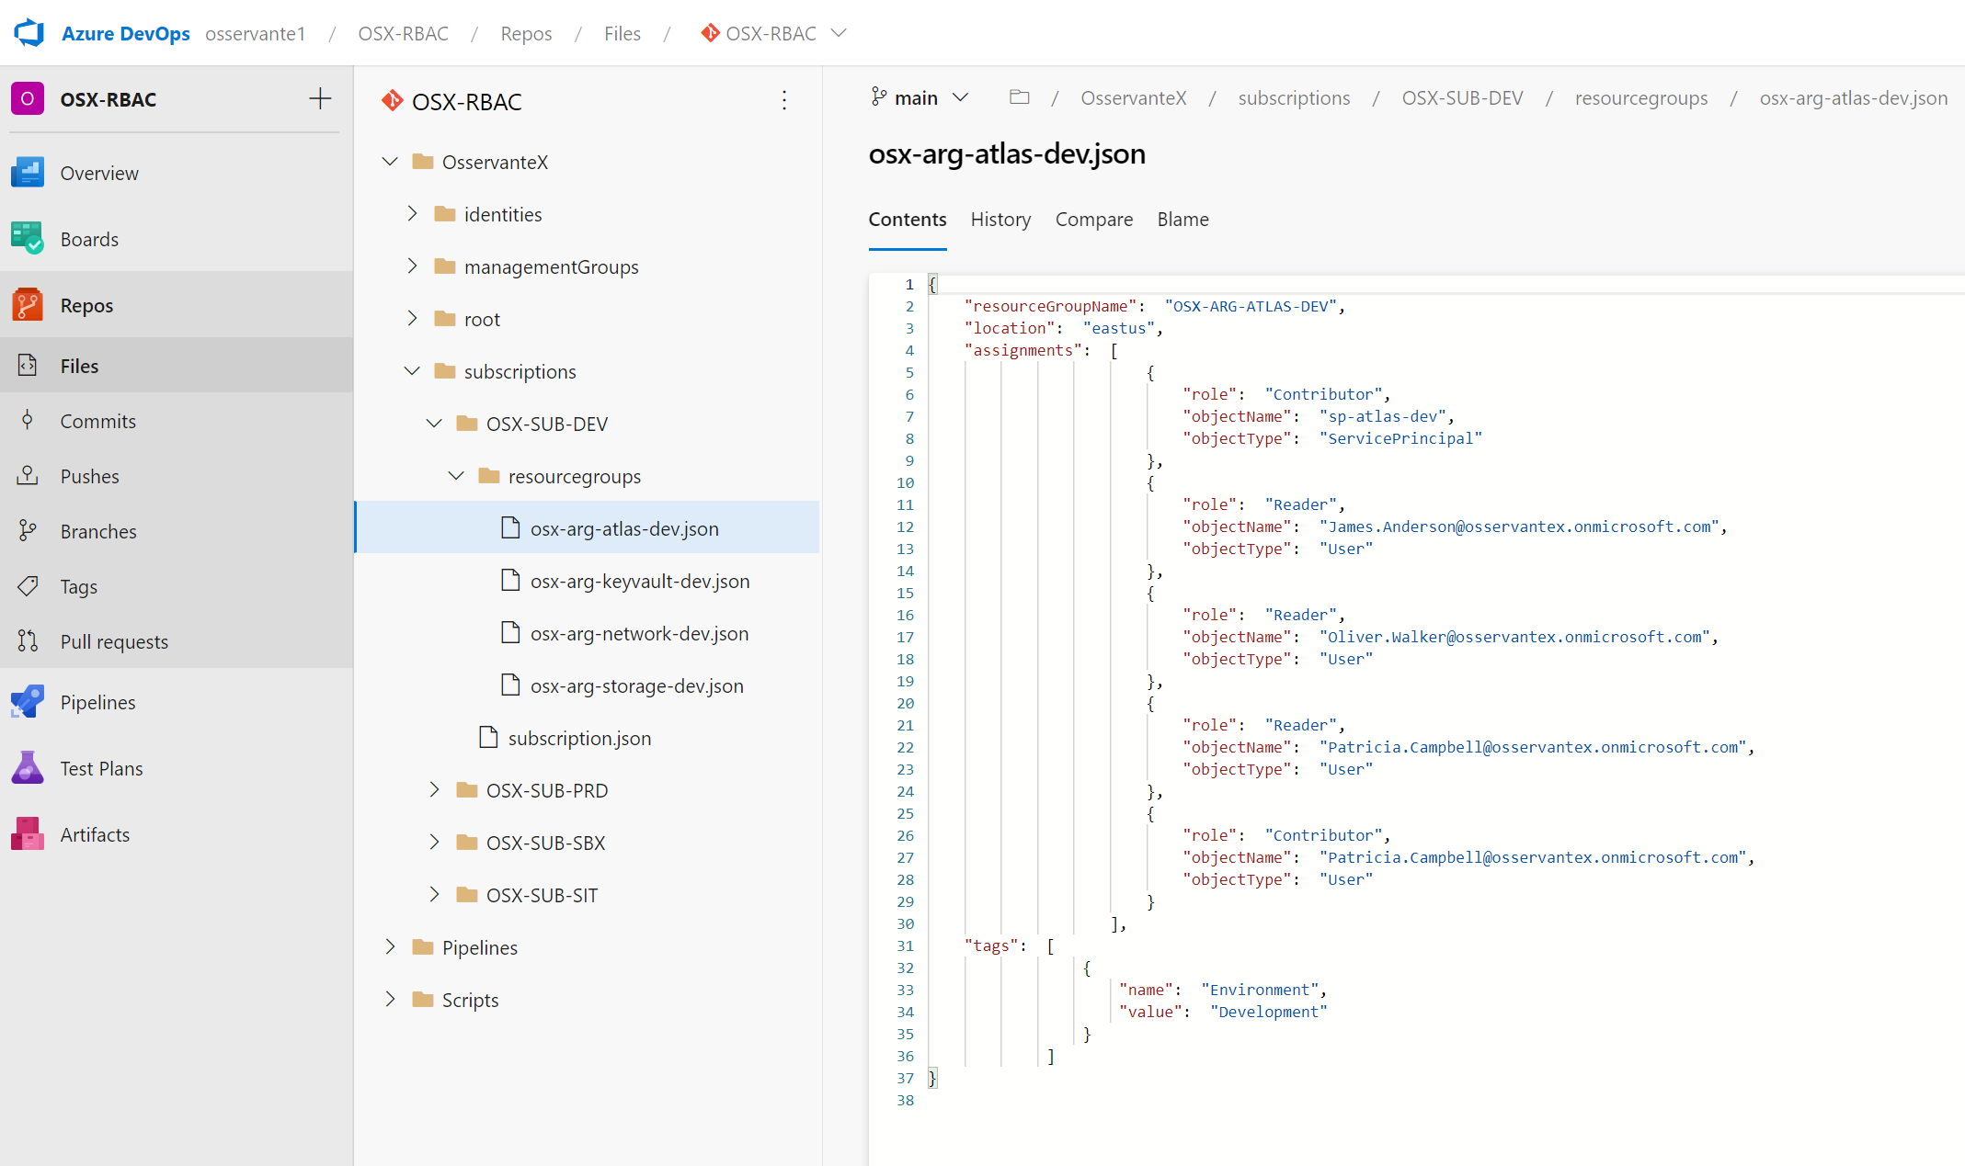
Task: Click subscriptions in the file path
Action: (x=1294, y=98)
